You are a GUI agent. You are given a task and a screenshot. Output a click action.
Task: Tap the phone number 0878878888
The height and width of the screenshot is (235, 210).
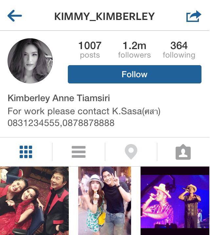click(x=88, y=123)
